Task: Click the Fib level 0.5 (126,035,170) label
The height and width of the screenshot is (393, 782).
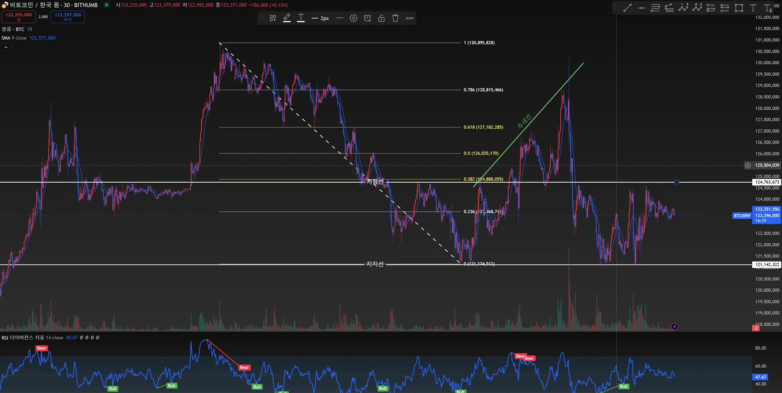Action: click(x=481, y=153)
